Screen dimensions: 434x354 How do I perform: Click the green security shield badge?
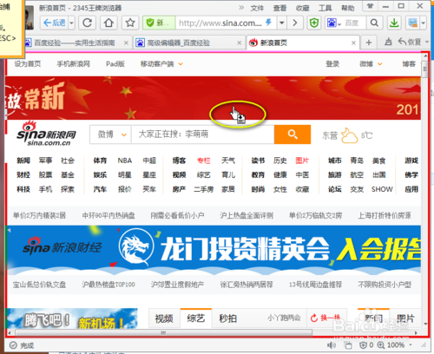pyautogui.click(x=159, y=23)
